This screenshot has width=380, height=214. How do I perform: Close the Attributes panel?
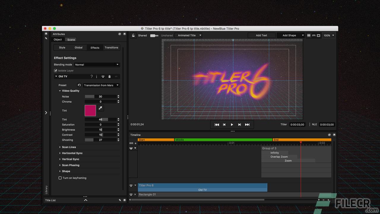[x=124, y=34]
